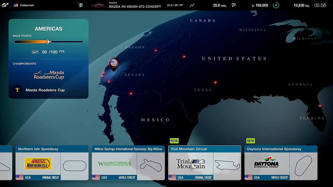Click the AMERICAS panel heading
The width and height of the screenshot is (333, 187).
pos(48,29)
